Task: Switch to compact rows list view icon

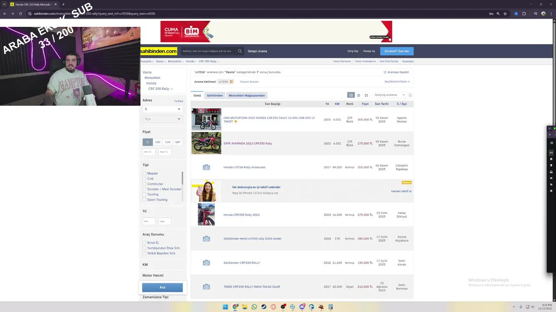Action: pyautogui.click(x=358, y=95)
